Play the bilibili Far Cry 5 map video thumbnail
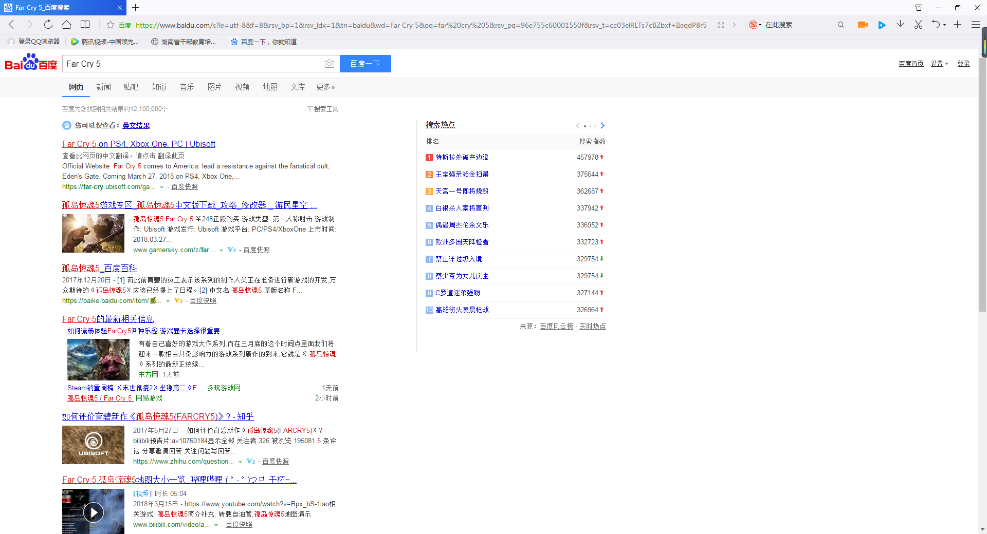This screenshot has height=534, width=987. (x=93, y=511)
